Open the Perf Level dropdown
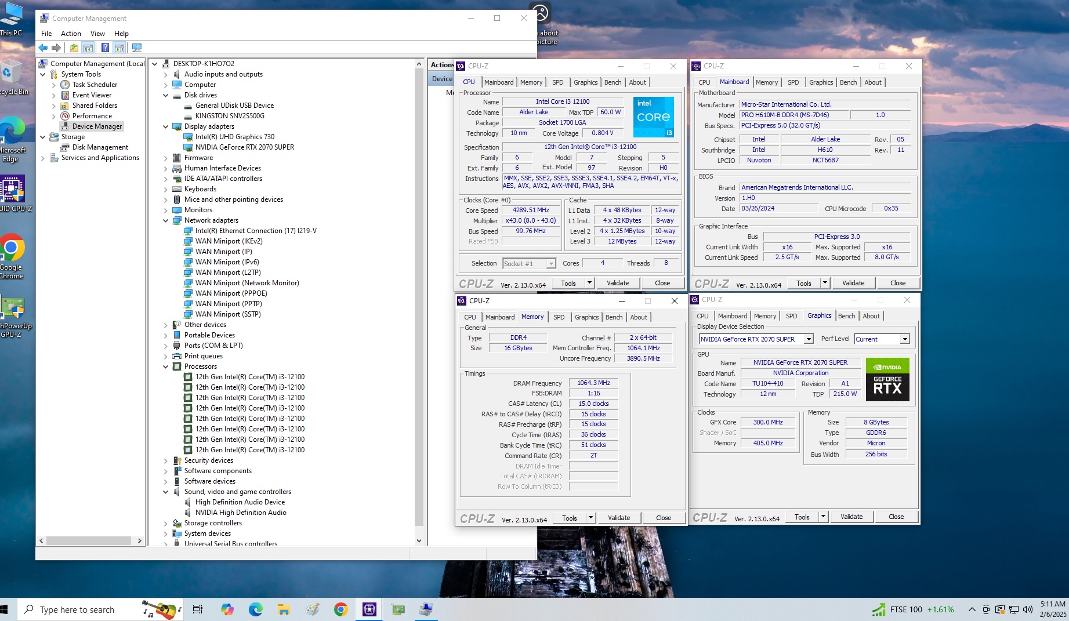 tap(905, 339)
